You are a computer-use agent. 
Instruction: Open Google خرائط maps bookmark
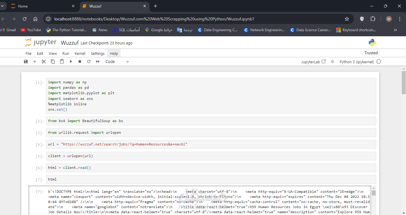(159, 30)
